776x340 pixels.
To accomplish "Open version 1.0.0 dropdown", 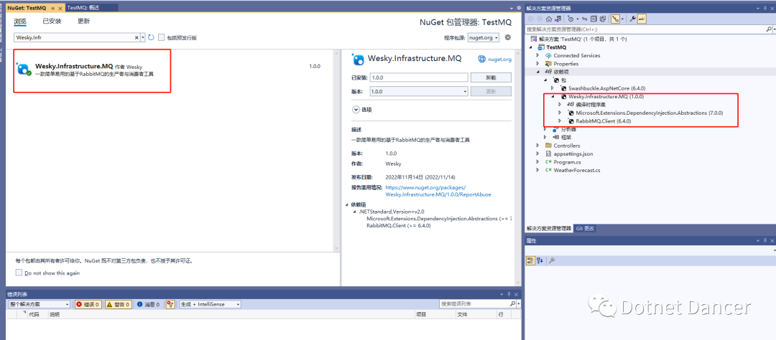I will click(419, 91).
